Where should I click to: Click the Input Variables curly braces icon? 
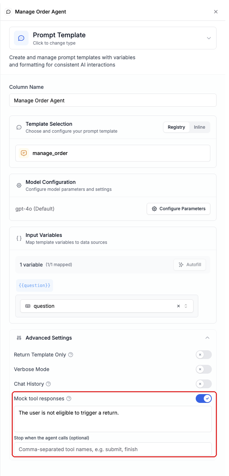pyautogui.click(x=19, y=238)
